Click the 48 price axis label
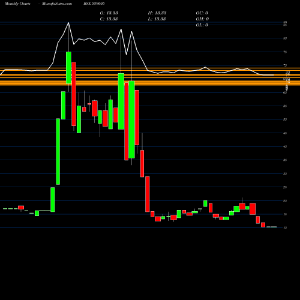The image size is (300, 300). coord(285,133)
